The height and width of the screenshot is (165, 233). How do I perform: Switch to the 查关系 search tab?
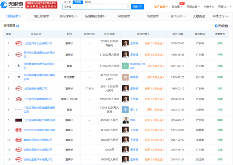pos(88,2)
